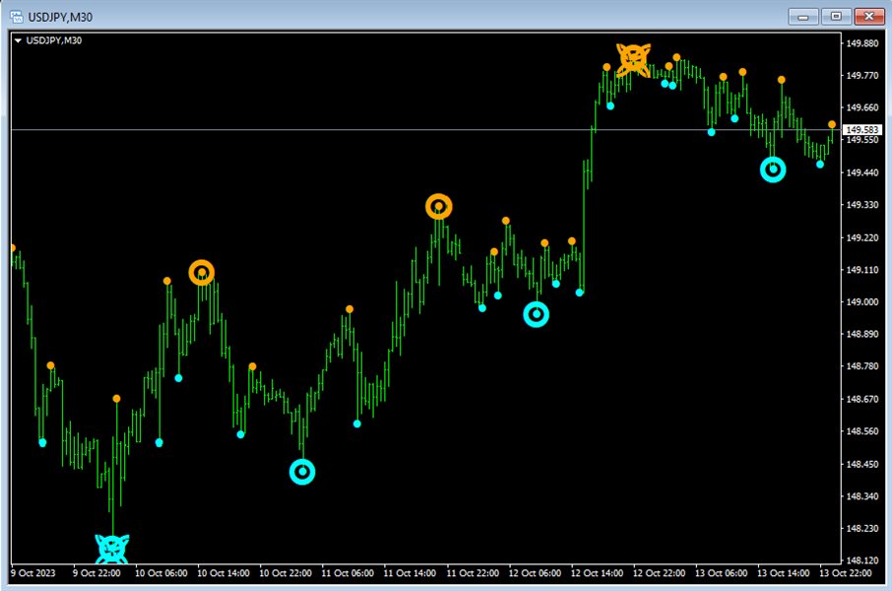Image resolution: width=892 pixels, height=591 pixels.
Task: Open the USDJPY,M30 chart dropdown triangle
Action: tap(18, 40)
